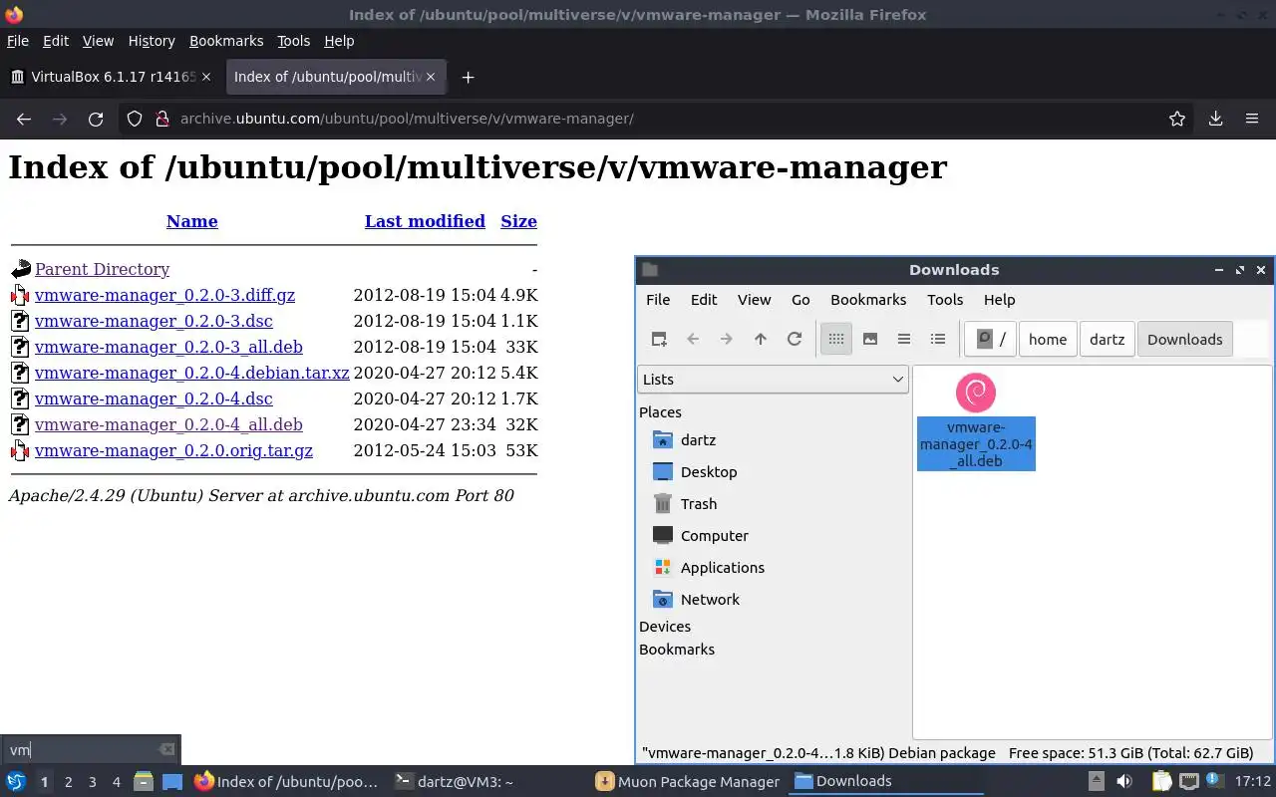Open Bookmarks menu in Downloads window
Screen dimensions: 1276x797
pos(868,299)
